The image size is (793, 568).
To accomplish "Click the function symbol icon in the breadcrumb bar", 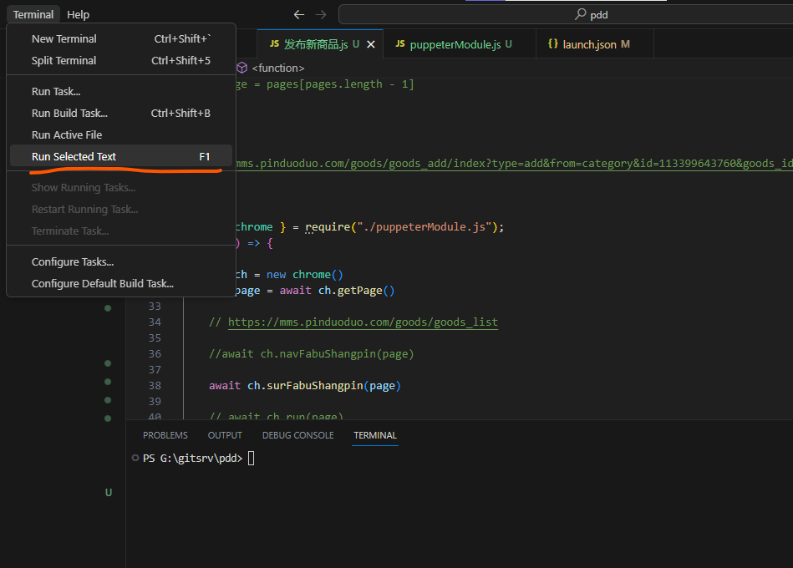I will (x=241, y=68).
